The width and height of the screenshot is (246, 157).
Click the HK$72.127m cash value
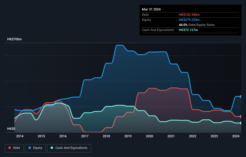pyautogui.click(x=188, y=30)
